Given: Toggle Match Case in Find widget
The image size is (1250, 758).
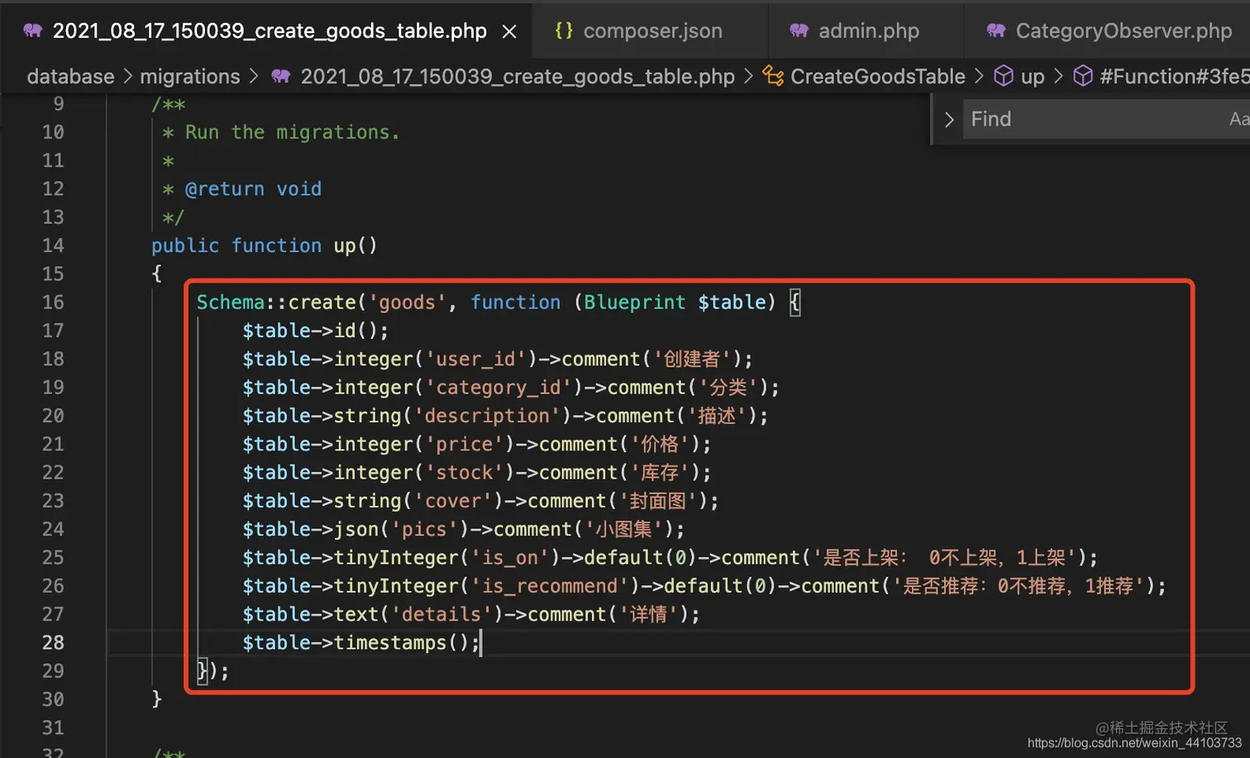Looking at the screenshot, I should pyautogui.click(x=1238, y=119).
